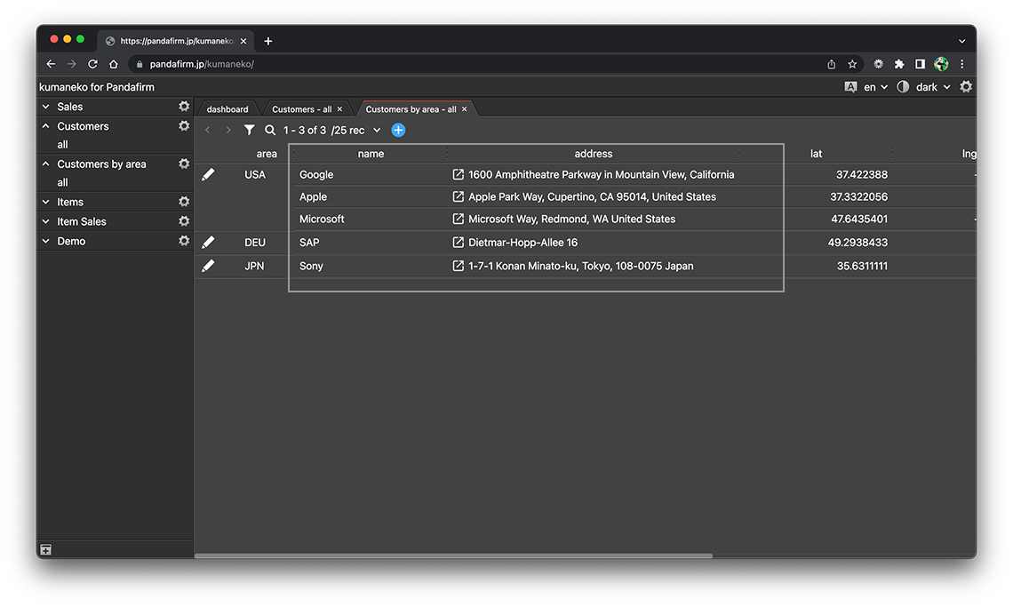Add a new record with the blue plus button
The image size is (1013, 607).
(x=398, y=131)
